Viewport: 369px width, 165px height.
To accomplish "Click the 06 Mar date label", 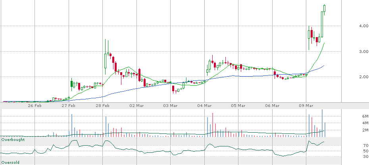I will point(272,105).
